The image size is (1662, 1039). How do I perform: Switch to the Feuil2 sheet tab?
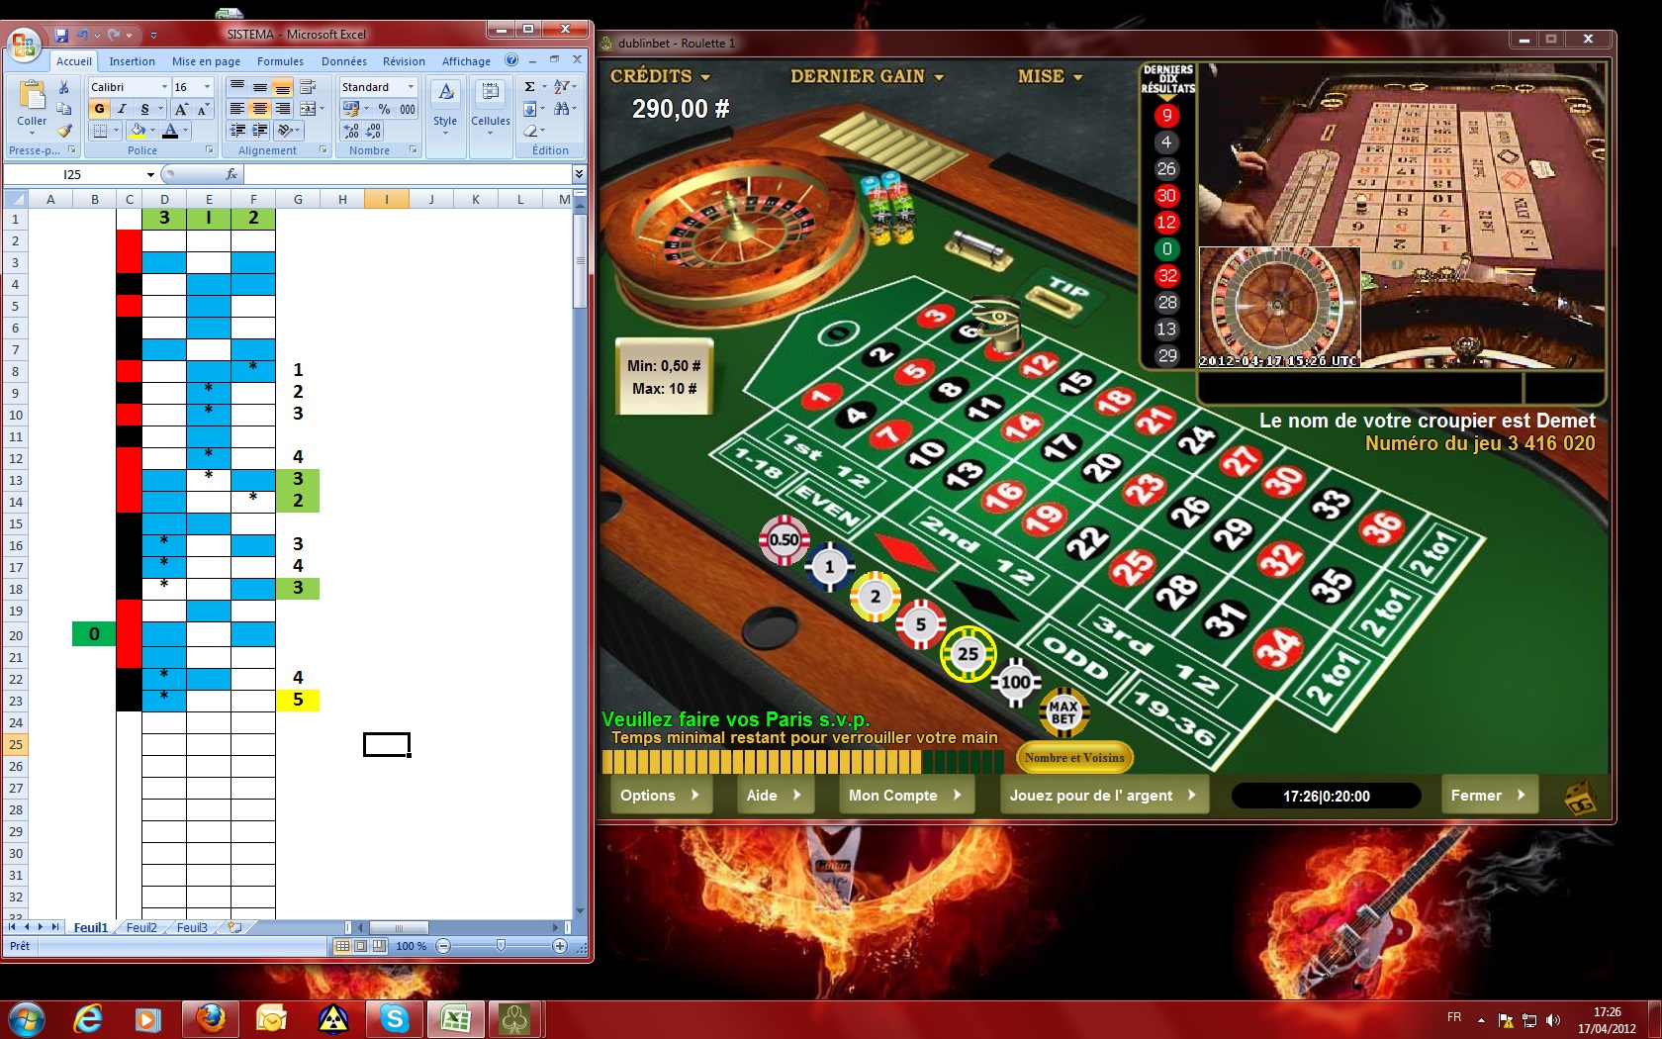click(x=141, y=927)
